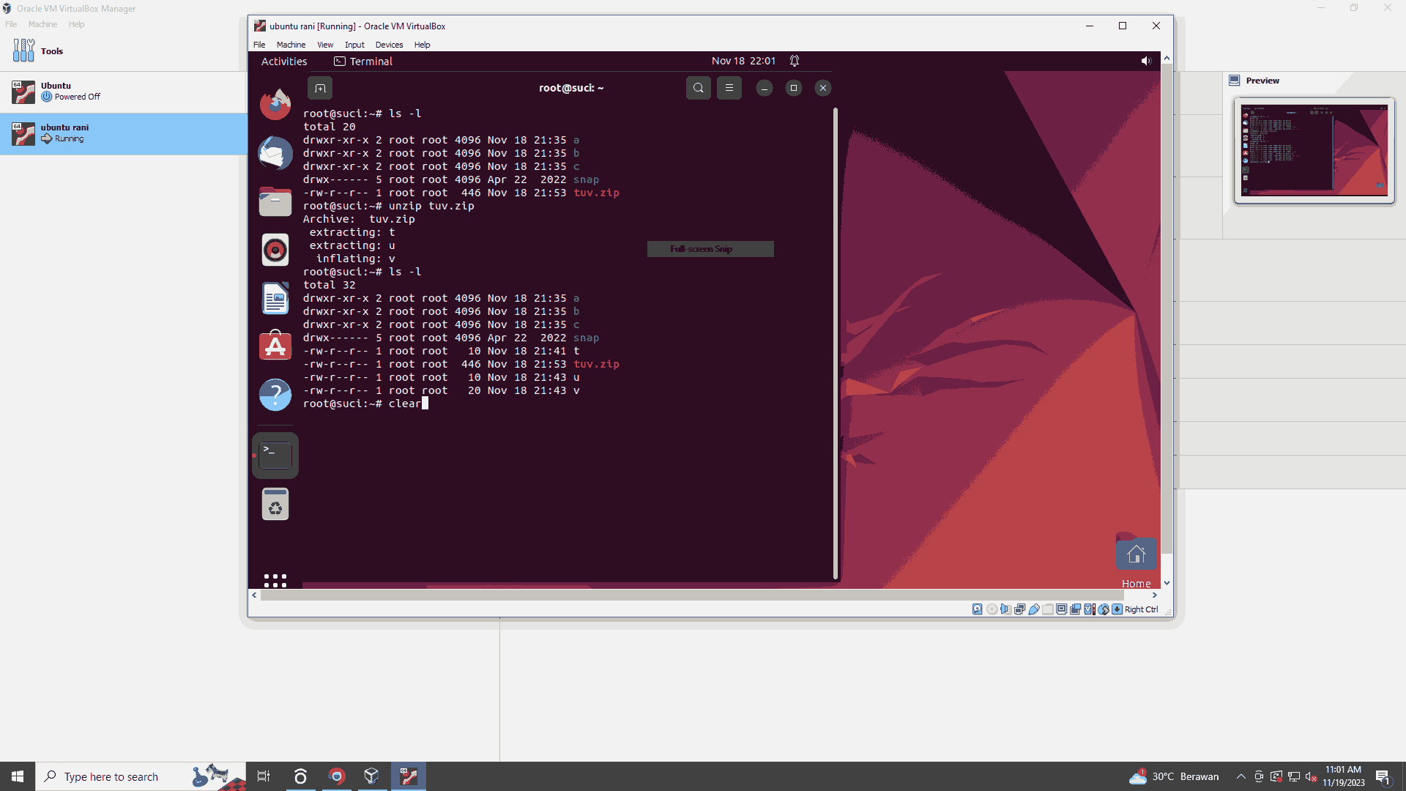Click the tuv.zip filename in second listing

[596, 364]
